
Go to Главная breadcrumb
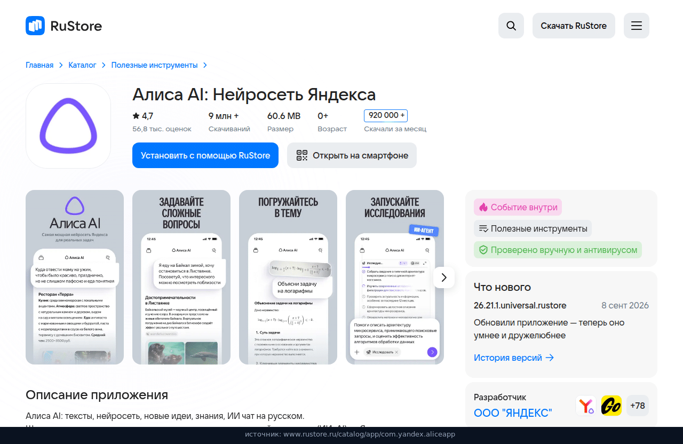[x=39, y=65]
